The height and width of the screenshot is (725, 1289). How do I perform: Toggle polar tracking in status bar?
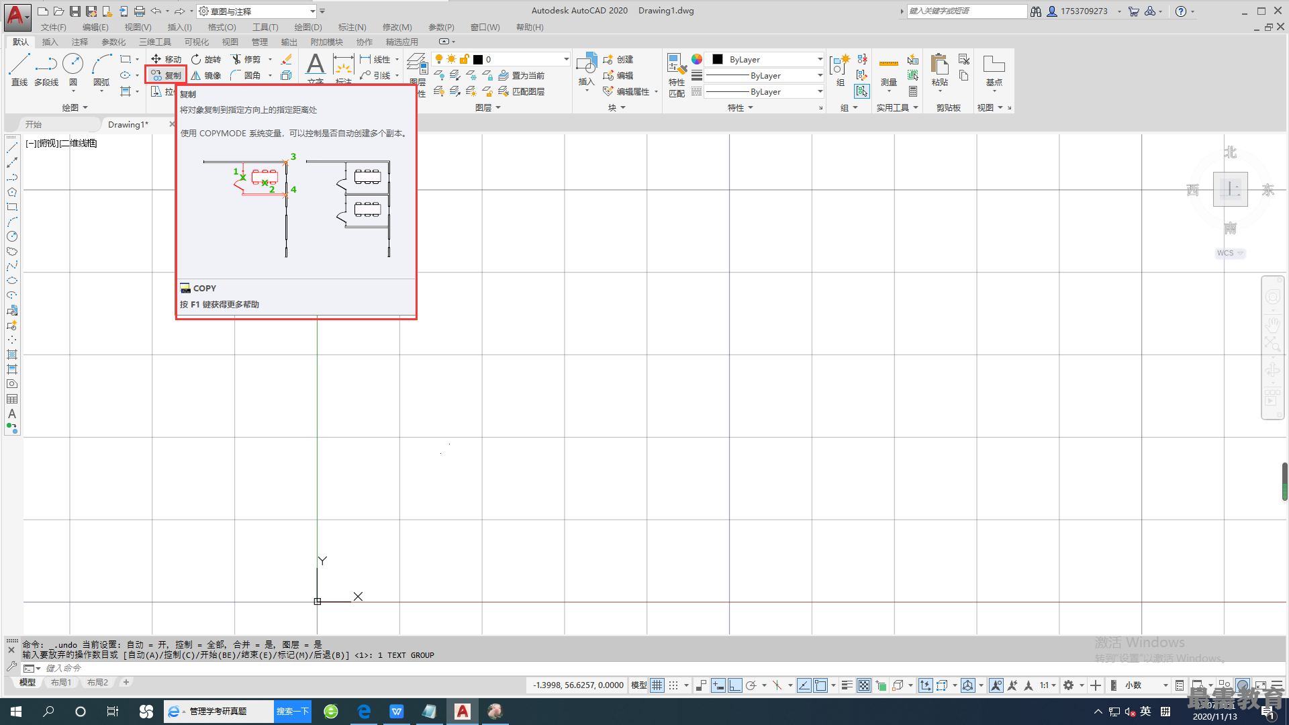(751, 685)
